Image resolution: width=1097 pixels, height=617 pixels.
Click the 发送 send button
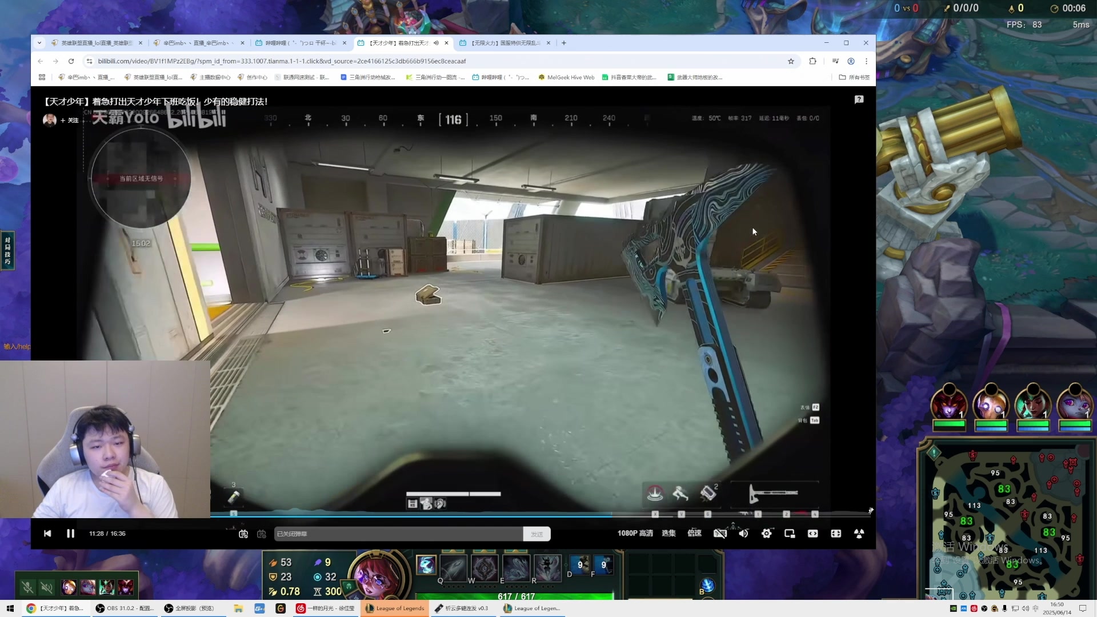click(x=537, y=534)
